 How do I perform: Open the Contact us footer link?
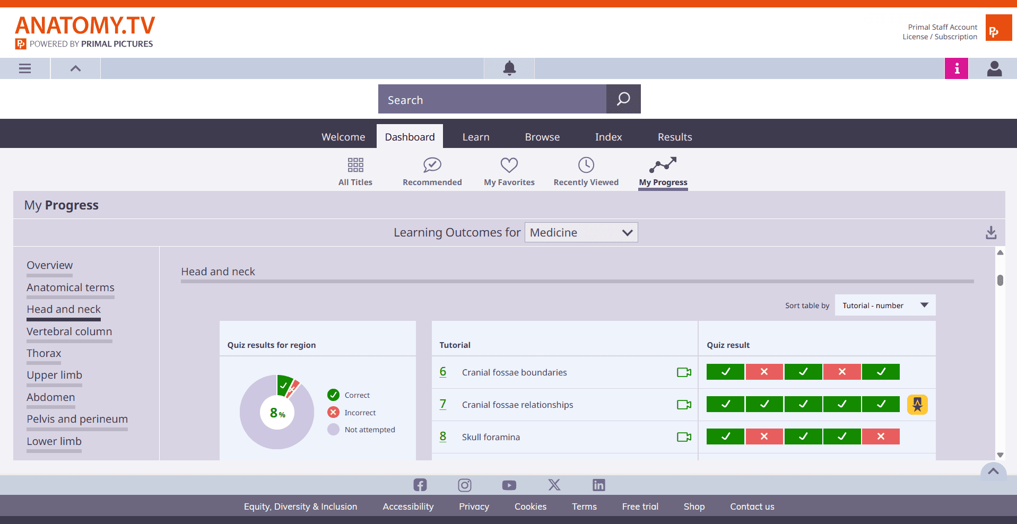pyautogui.click(x=752, y=506)
